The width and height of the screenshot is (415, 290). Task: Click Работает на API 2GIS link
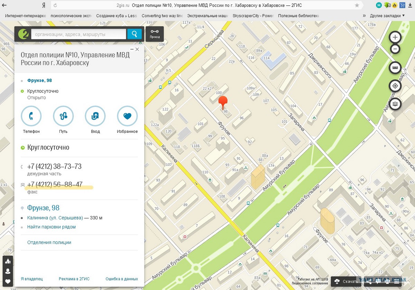point(312,279)
